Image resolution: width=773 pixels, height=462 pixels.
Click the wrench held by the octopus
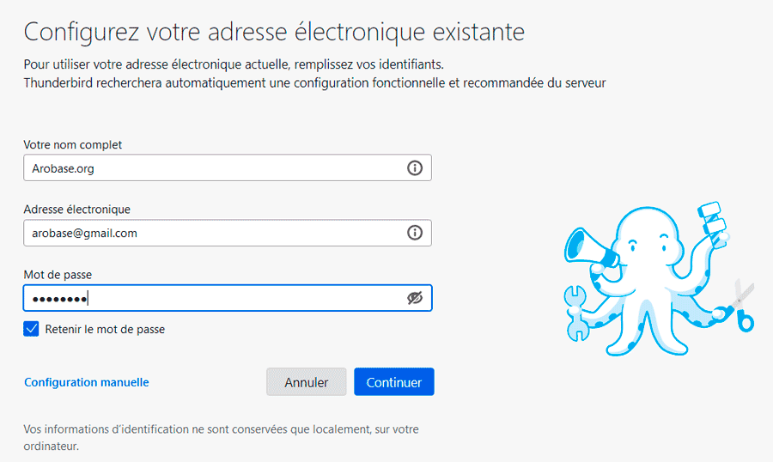coord(575,313)
